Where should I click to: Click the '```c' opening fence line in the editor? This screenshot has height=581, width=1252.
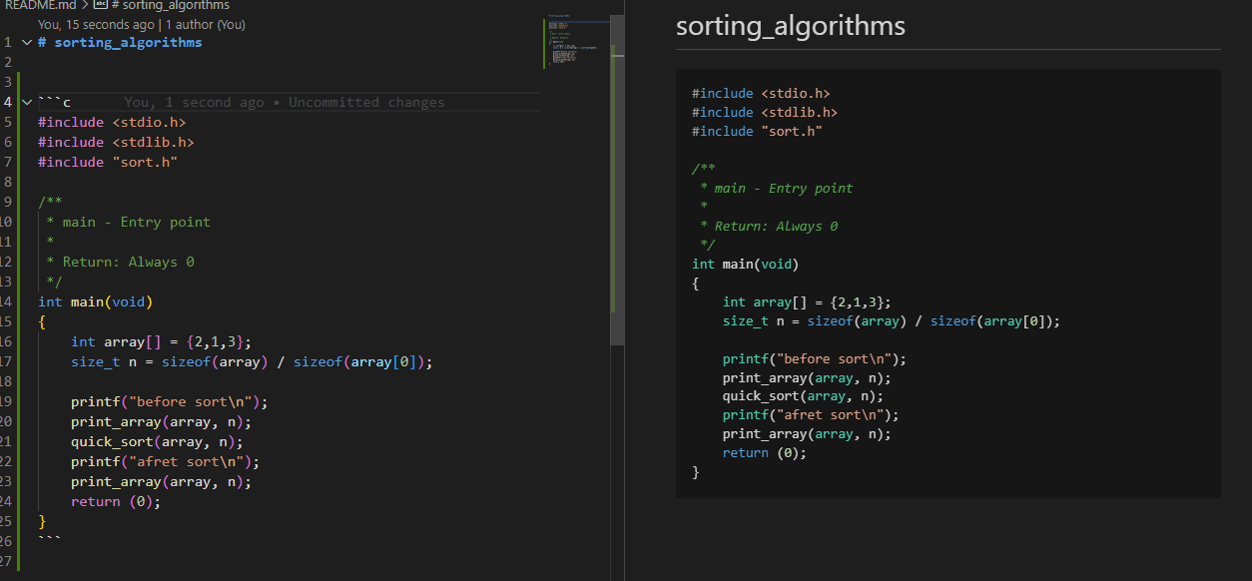tap(54, 103)
